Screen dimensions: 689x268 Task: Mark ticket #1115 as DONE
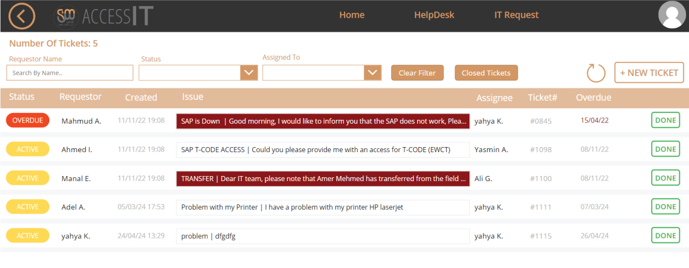(665, 235)
